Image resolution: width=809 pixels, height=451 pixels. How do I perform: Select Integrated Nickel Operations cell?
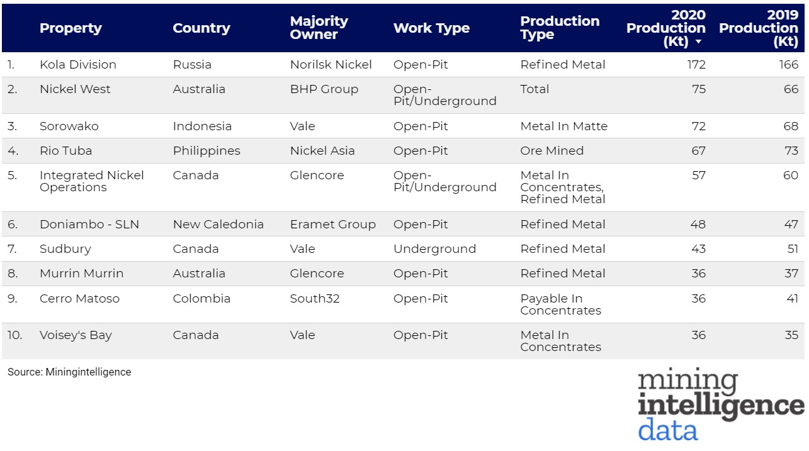92,181
